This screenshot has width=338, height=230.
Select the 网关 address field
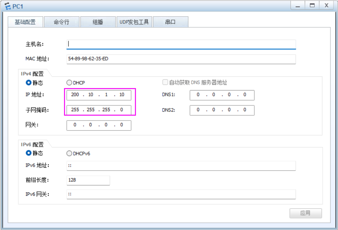tap(99, 125)
